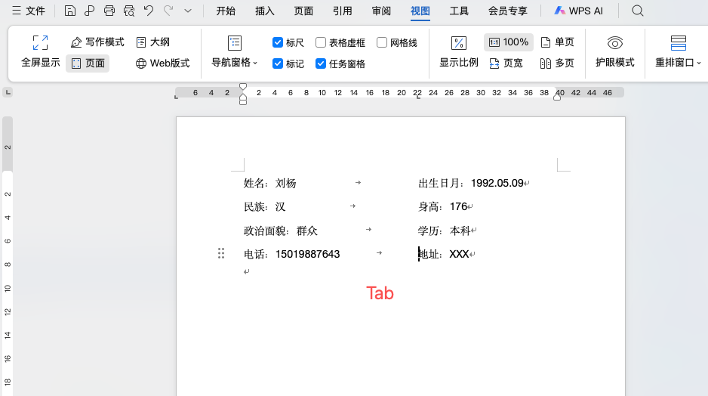This screenshot has height=396, width=708.
Task: Switch to the 引用 tab
Action: tap(342, 11)
